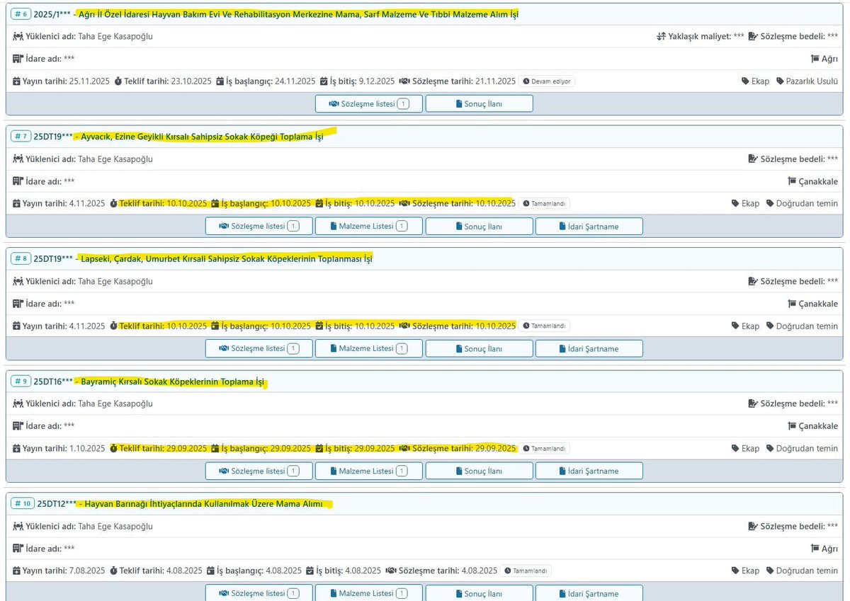Screen dimensions: 850x601
Task: Open Sözleşme listesi for Bayramiç tender #9
Action: (x=259, y=471)
